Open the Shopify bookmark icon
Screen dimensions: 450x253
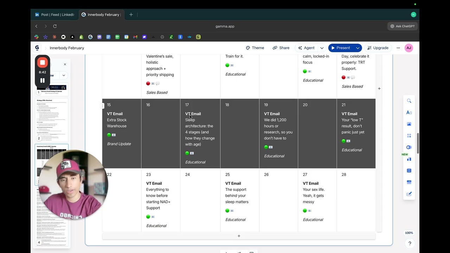81,37
